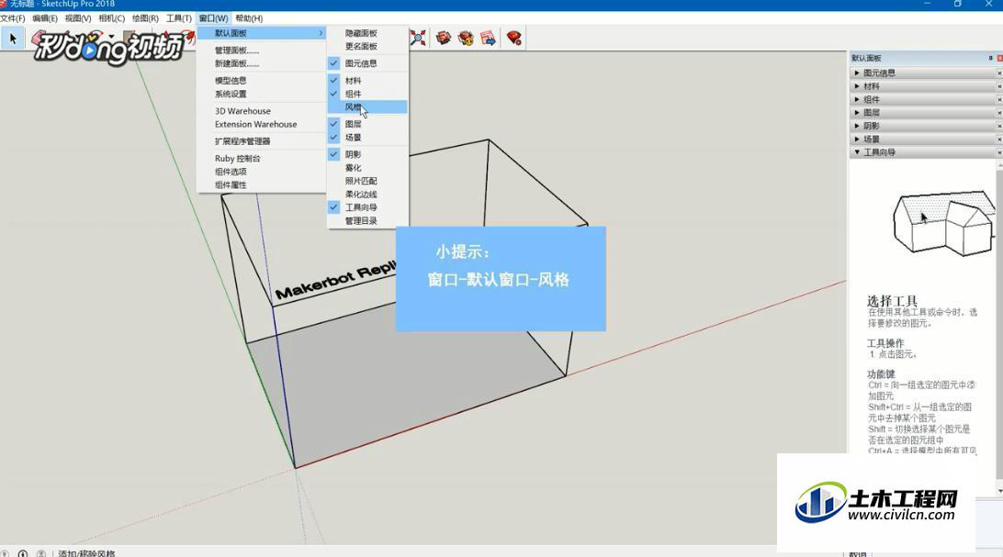Close the 工具向导 panel with its X
Screen dimensions: 1003x557
(999, 152)
